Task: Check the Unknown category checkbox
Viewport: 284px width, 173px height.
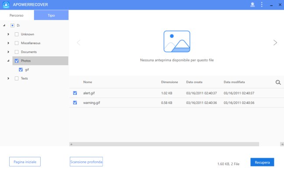Action: [17, 34]
